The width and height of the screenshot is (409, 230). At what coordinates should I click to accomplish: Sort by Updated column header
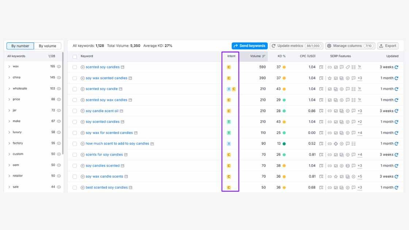392,56
